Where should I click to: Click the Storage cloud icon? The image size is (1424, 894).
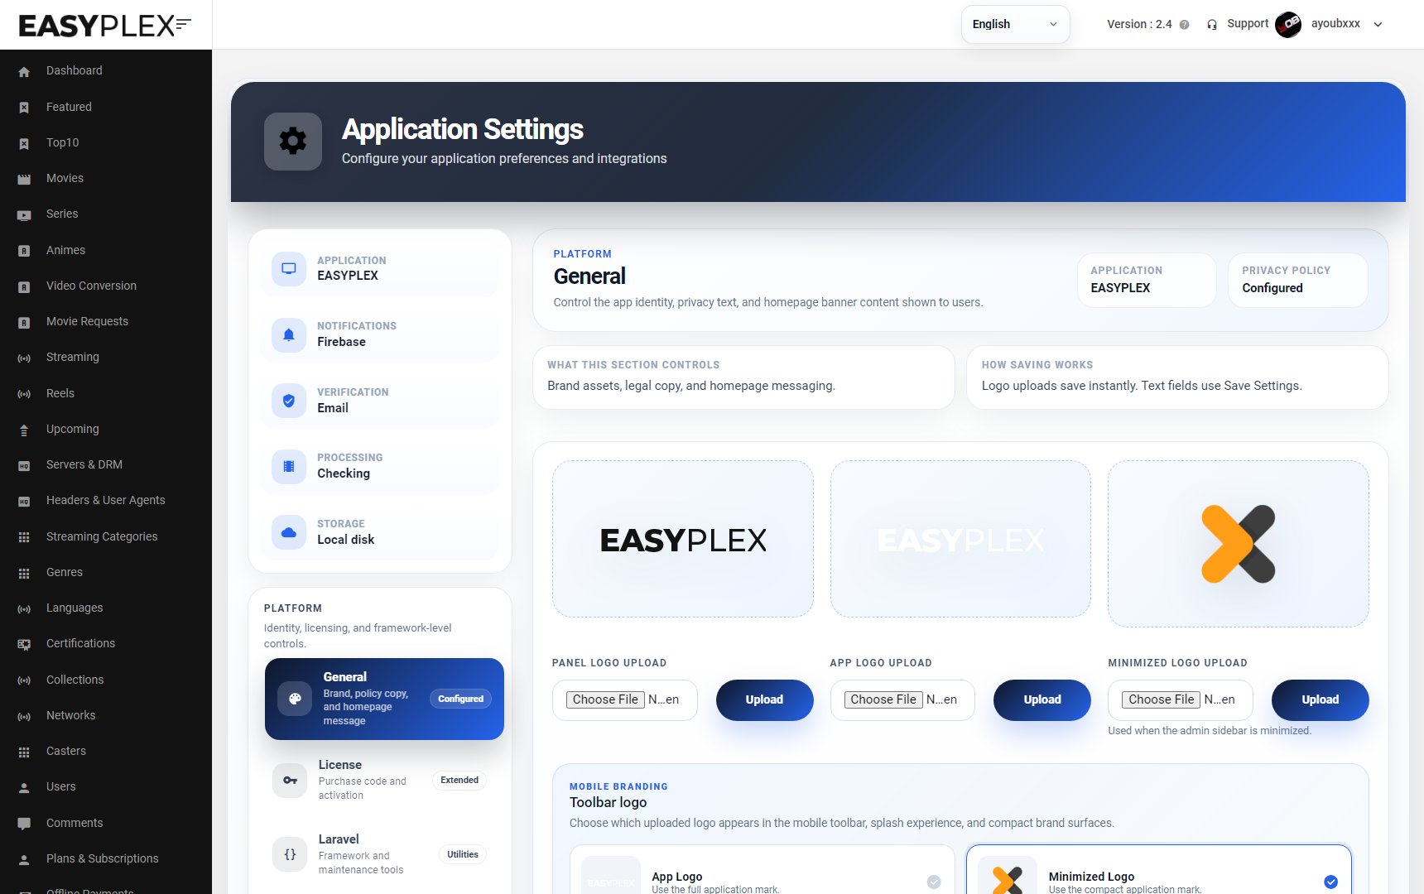pyautogui.click(x=289, y=532)
